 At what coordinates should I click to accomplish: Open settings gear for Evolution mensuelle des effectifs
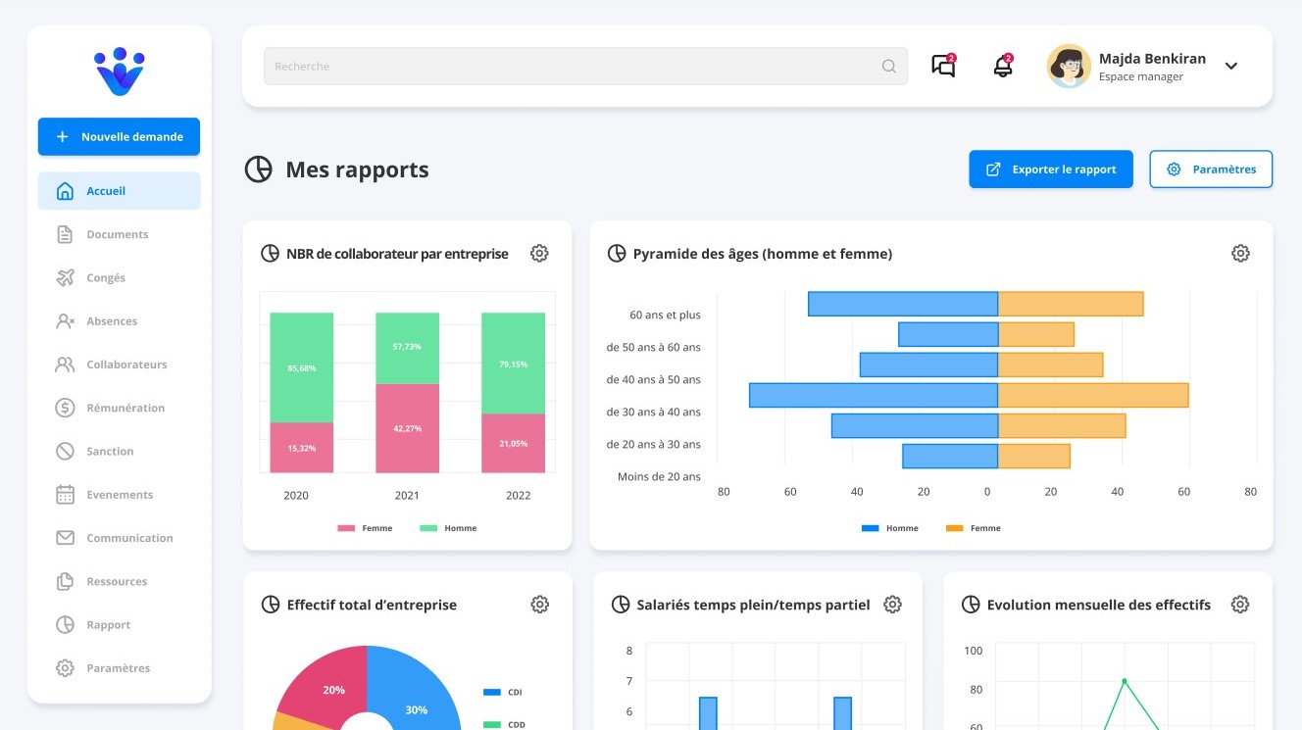click(1240, 605)
